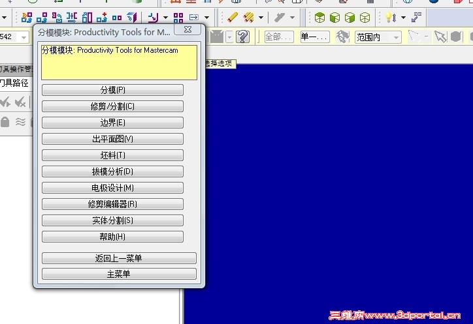Click the 坯料(T) button

tap(112, 155)
